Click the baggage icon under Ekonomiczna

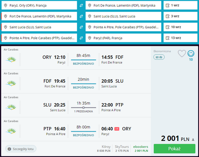pos(159,57)
